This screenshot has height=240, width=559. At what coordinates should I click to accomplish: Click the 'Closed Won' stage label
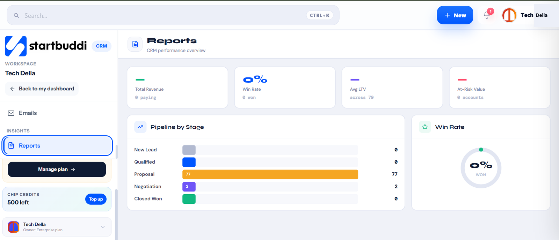(x=148, y=198)
